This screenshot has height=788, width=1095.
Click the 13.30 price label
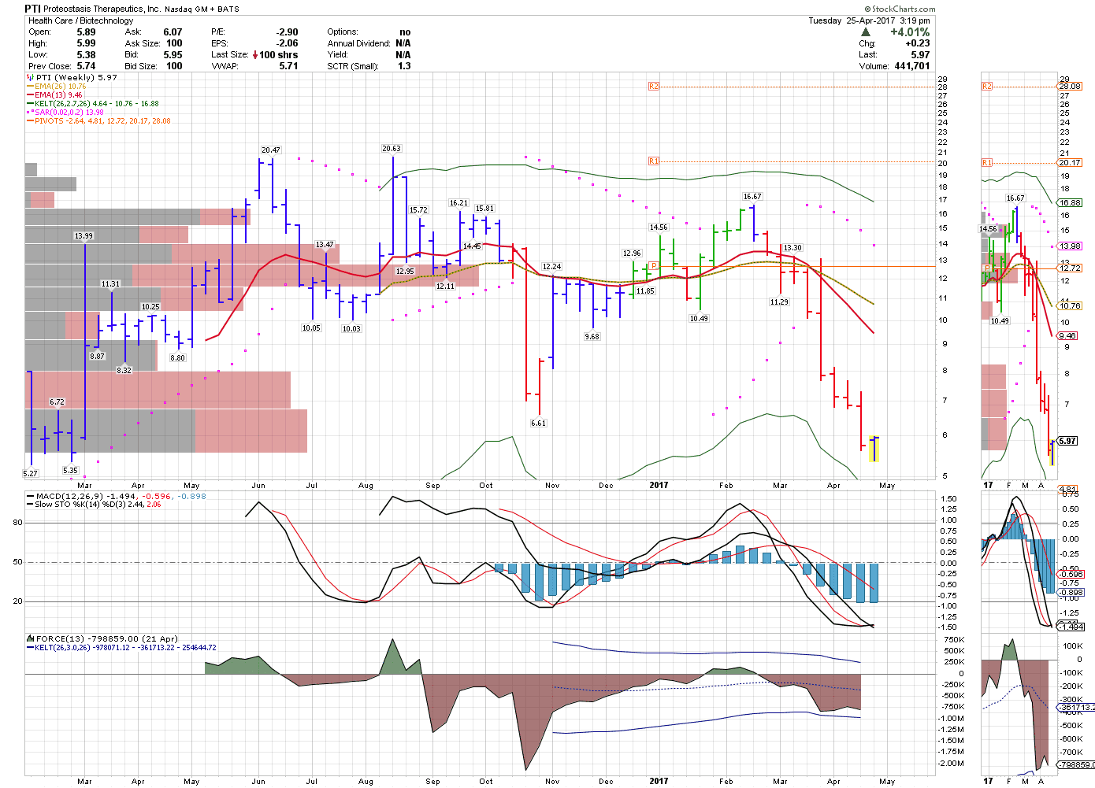[x=792, y=247]
